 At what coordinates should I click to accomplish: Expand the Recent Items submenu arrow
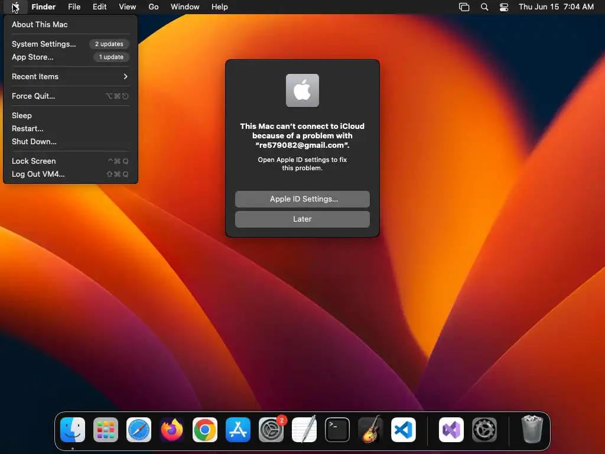(x=125, y=76)
